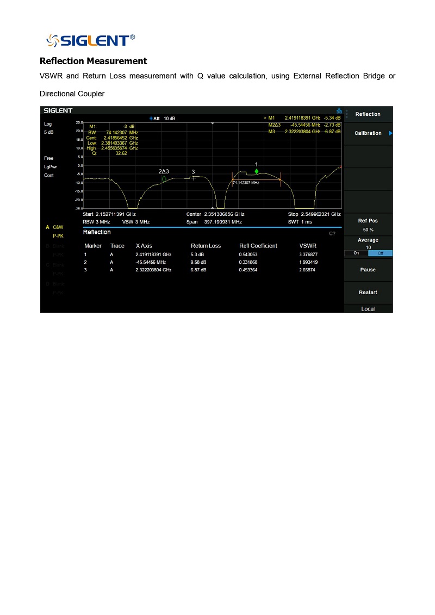Click VSWR value 2.65874
This screenshot has height=615, width=435.
[x=307, y=270]
